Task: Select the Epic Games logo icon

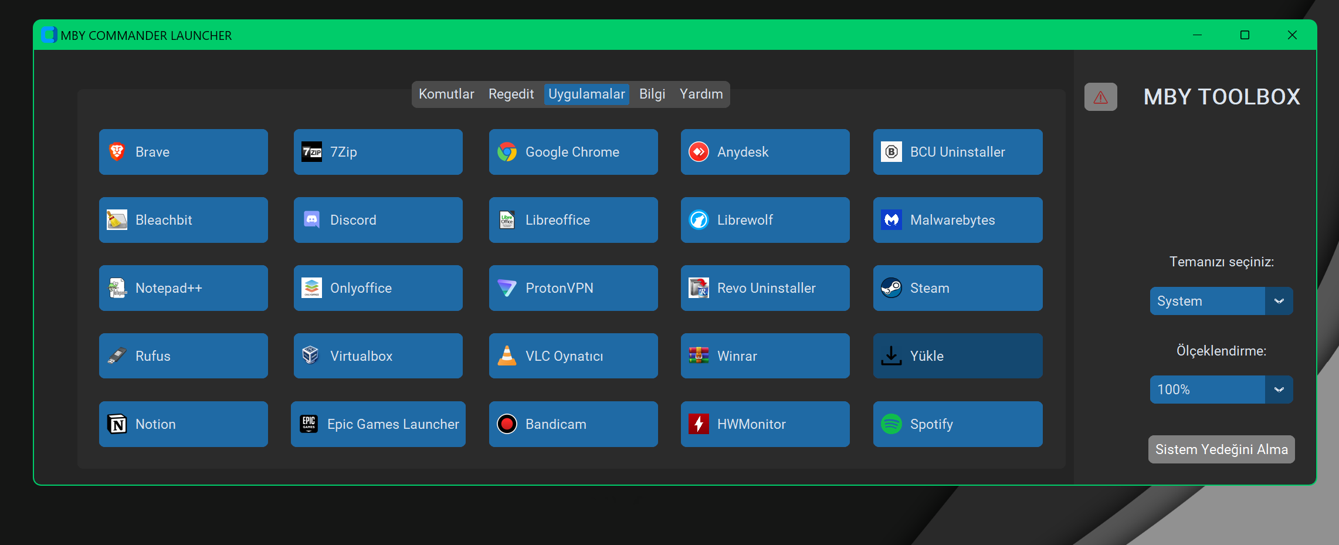Action: coord(309,424)
